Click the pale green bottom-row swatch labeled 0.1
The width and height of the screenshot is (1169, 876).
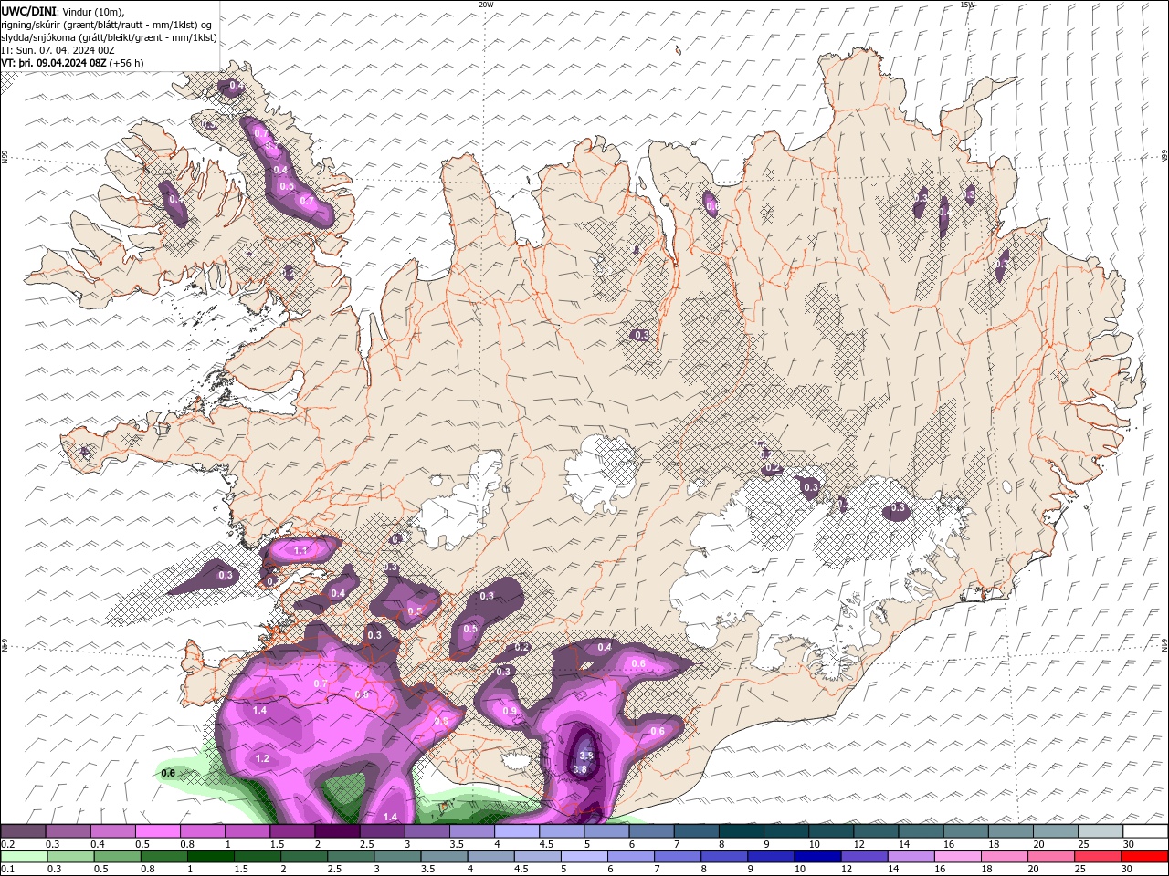[24, 857]
